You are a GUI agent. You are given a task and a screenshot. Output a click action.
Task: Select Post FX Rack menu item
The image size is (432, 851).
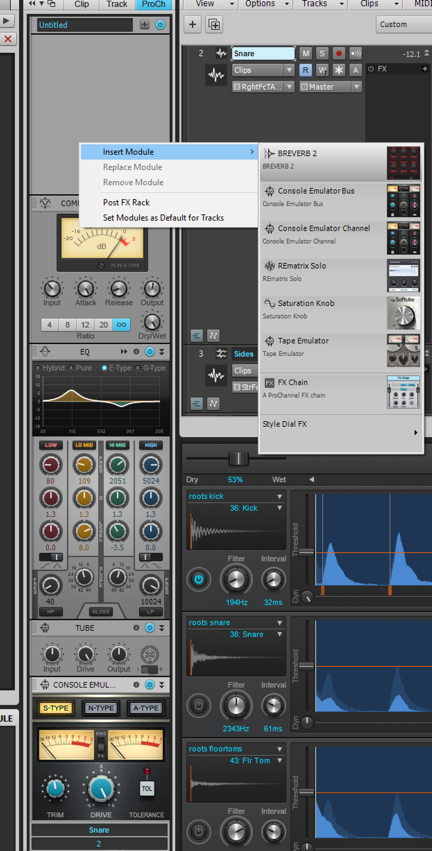coord(126,202)
